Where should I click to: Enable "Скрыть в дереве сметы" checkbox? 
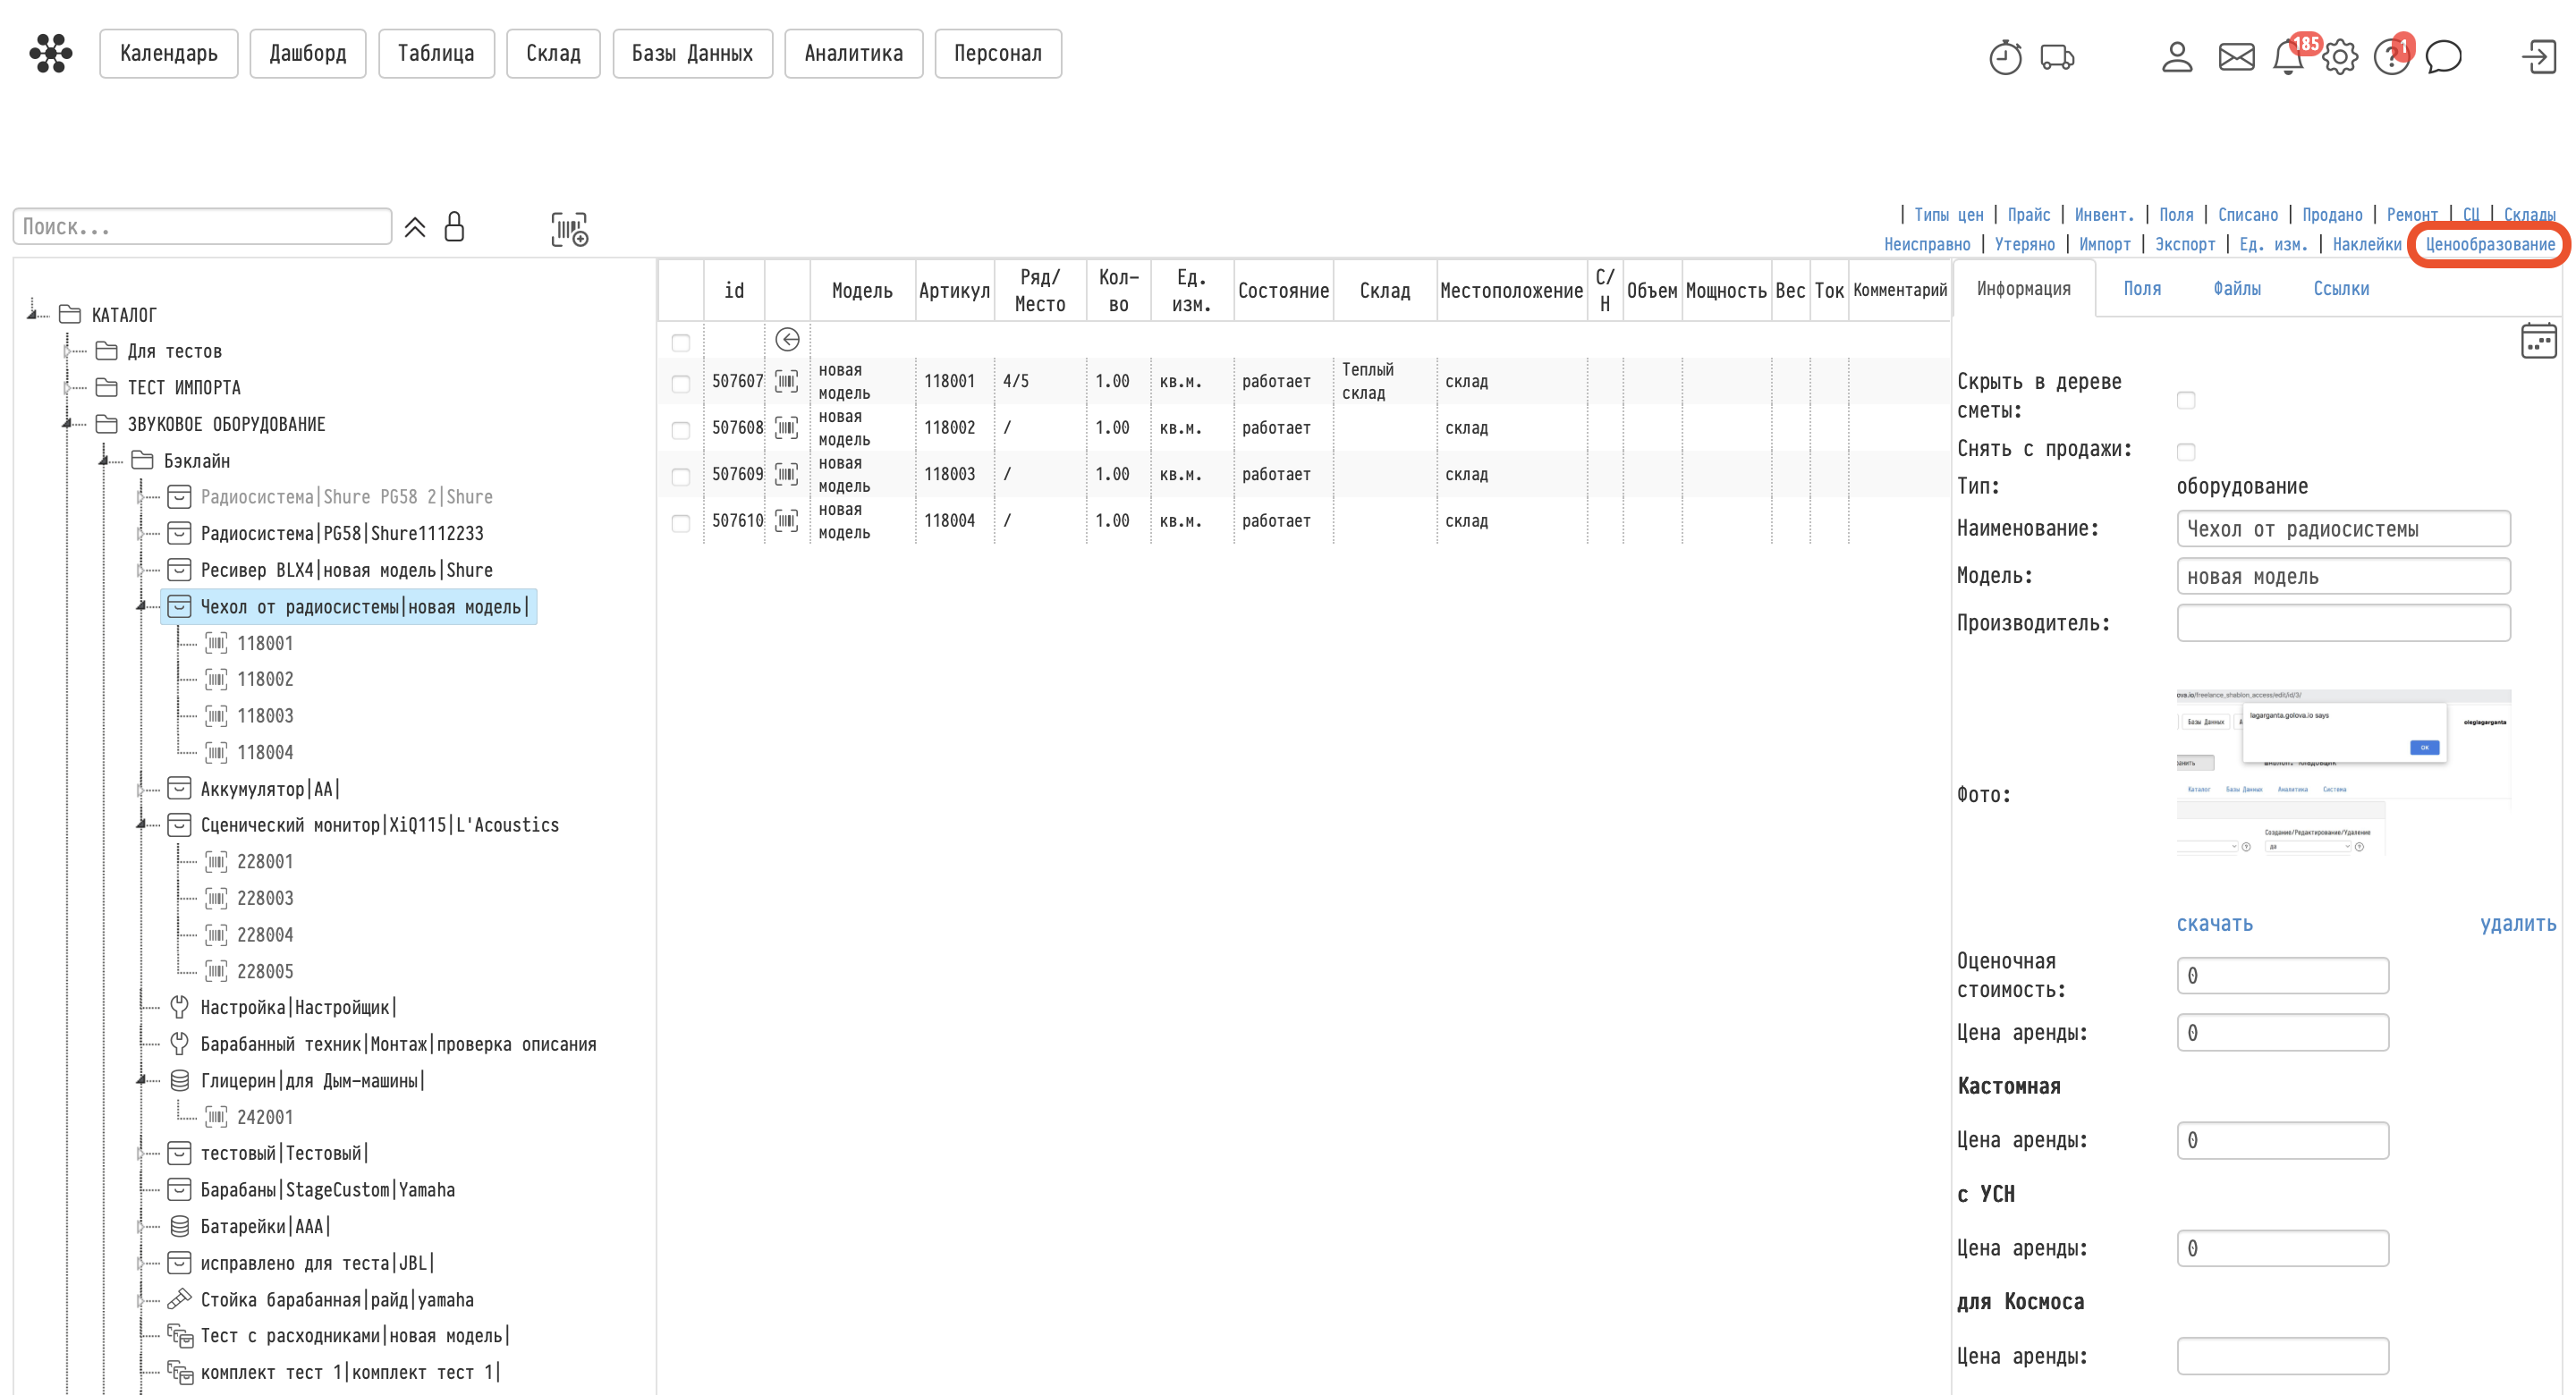2186,400
